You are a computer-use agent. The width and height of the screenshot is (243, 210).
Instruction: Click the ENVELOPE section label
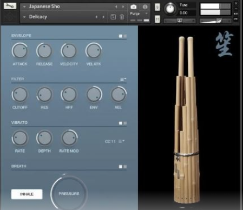click(21, 36)
